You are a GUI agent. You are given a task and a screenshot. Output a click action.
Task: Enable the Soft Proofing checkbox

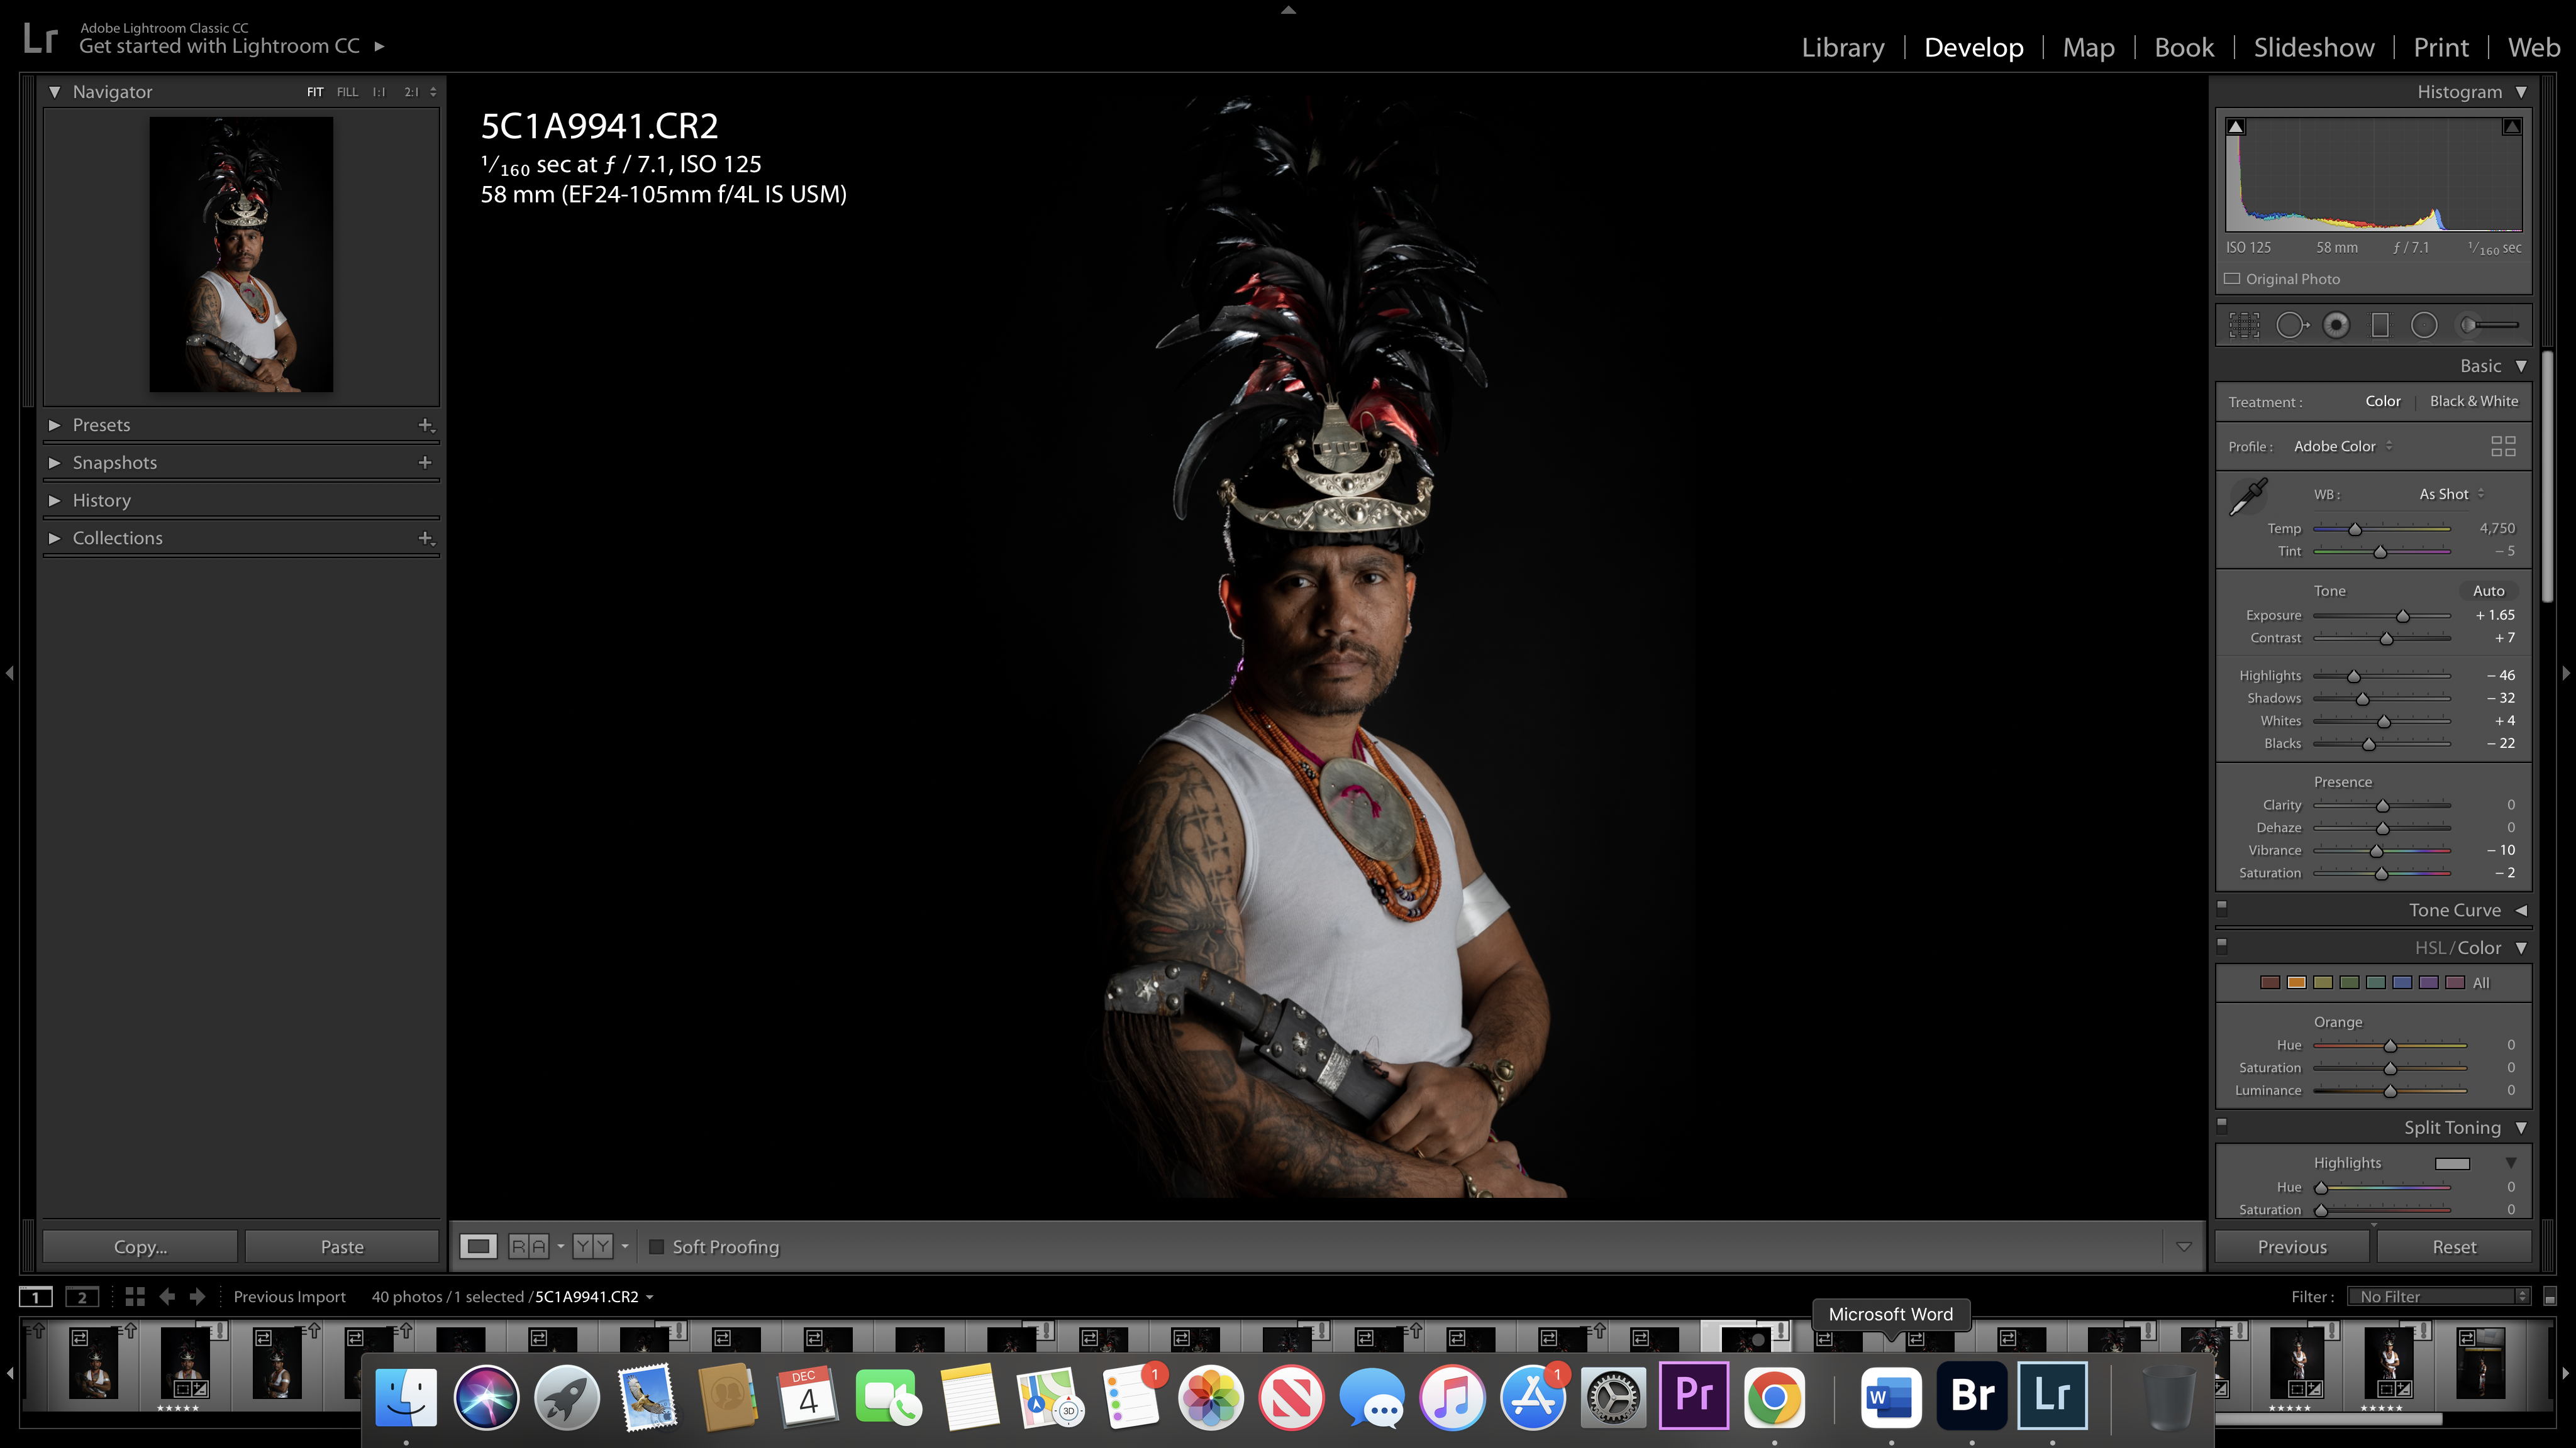(x=657, y=1246)
